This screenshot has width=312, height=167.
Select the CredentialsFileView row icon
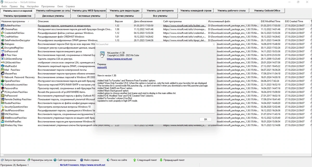click(2, 33)
